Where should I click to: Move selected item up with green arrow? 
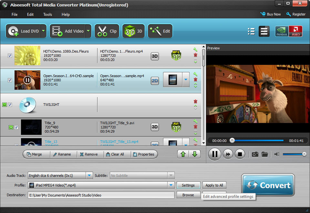[x=182, y=154]
